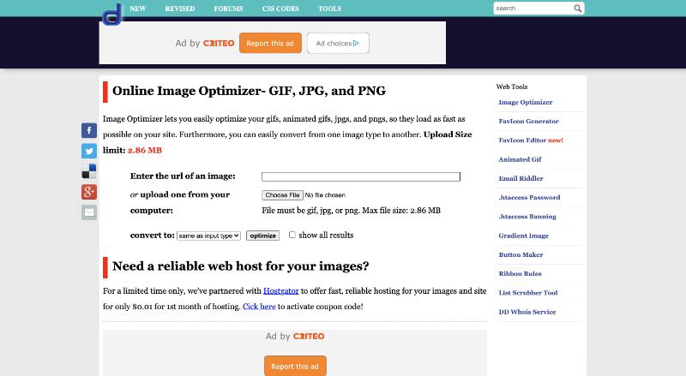Focus the search input box
This screenshot has width=686, height=376.
point(533,9)
